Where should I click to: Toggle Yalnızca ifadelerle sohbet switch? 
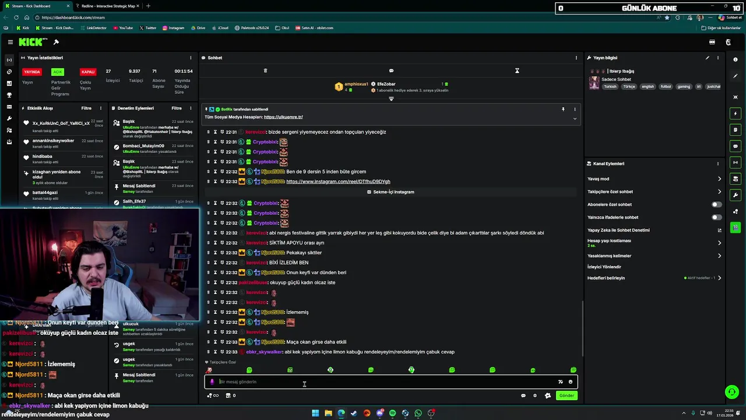pos(716,218)
